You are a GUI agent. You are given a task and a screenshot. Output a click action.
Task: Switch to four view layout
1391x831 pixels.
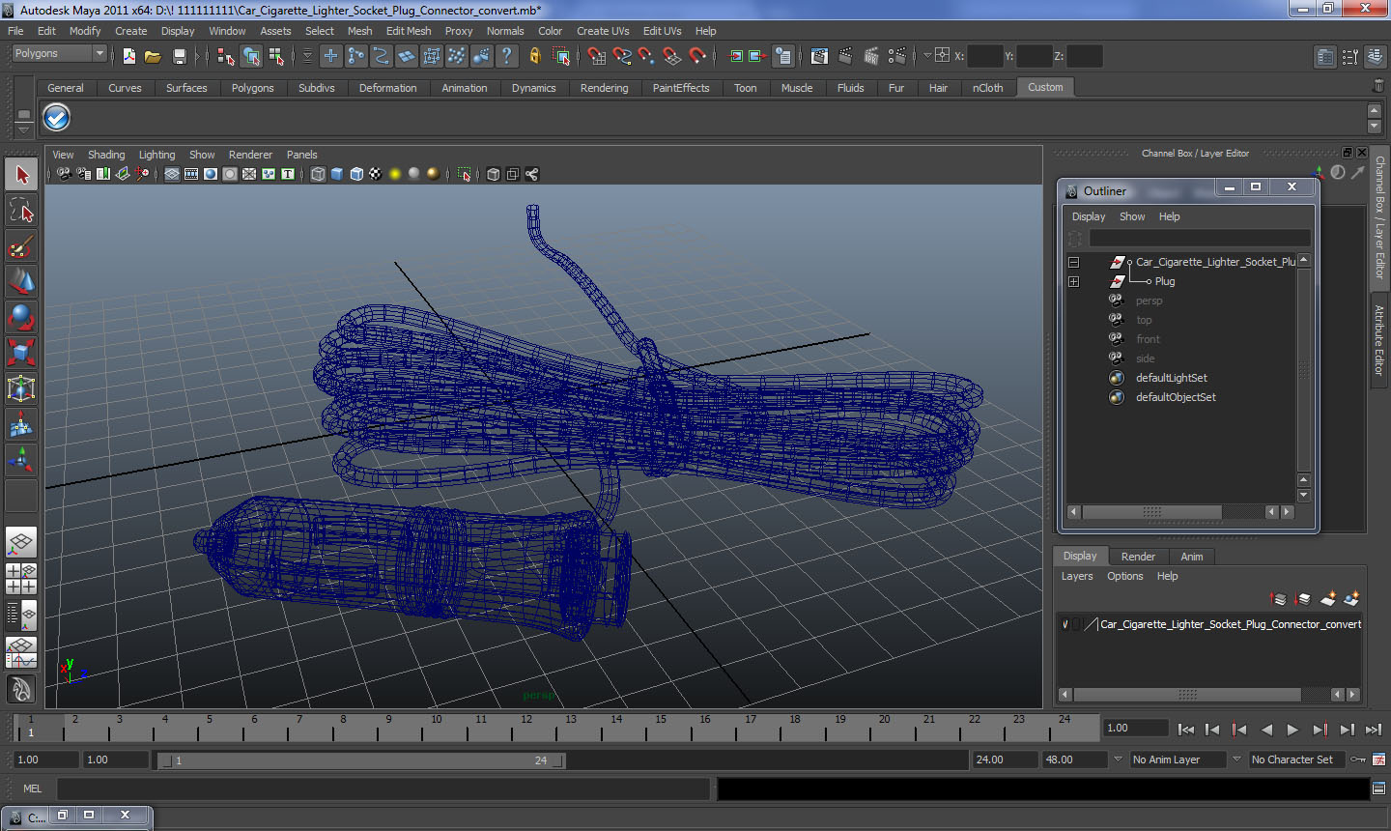21,578
